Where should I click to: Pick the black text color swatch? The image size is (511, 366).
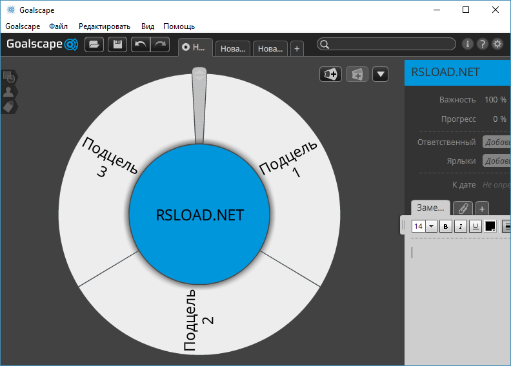490,226
